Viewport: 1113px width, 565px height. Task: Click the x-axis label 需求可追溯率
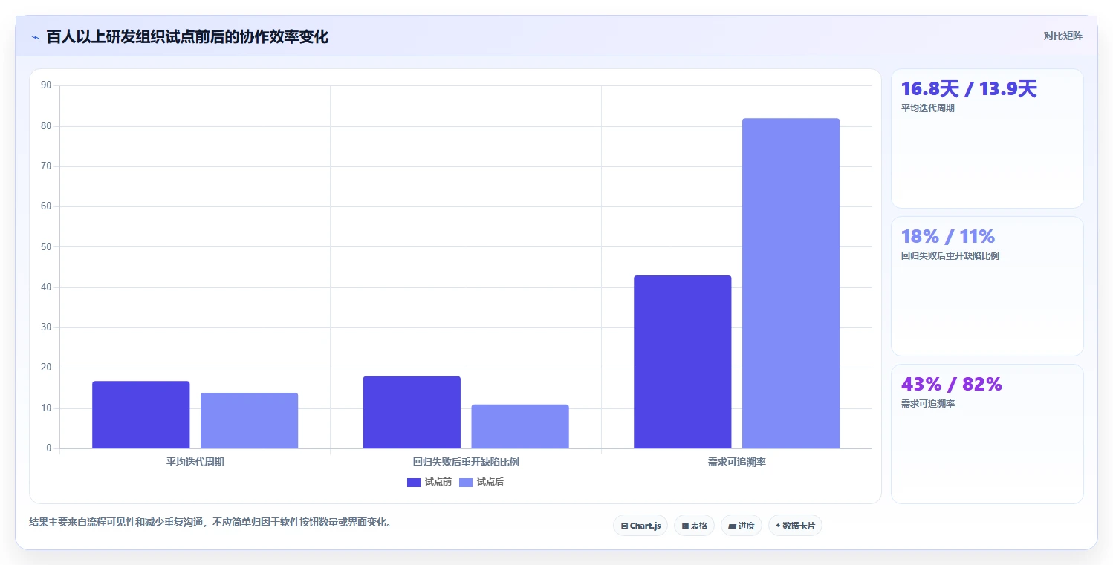(737, 462)
